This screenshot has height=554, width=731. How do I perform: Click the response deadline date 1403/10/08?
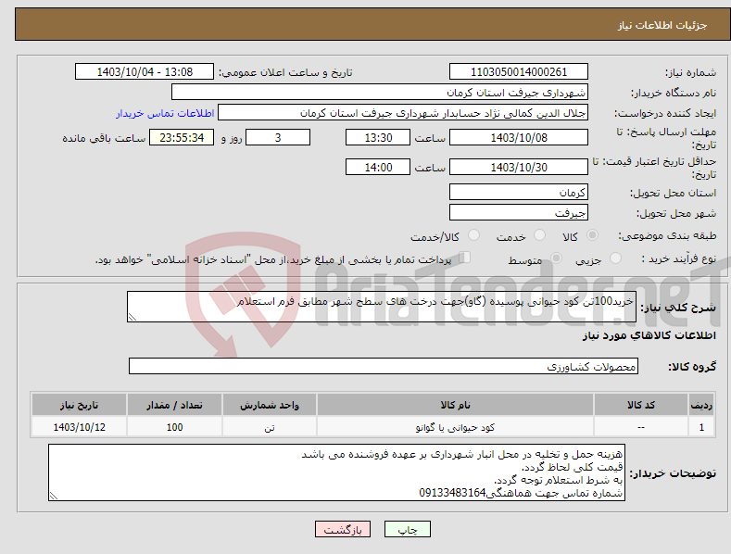tap(519, 137)
